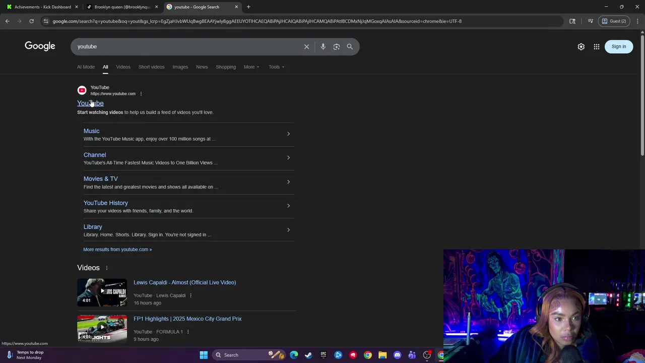Expand the Tools dropdown
Viewport: 645px width, 363px height.
[276, 67]
